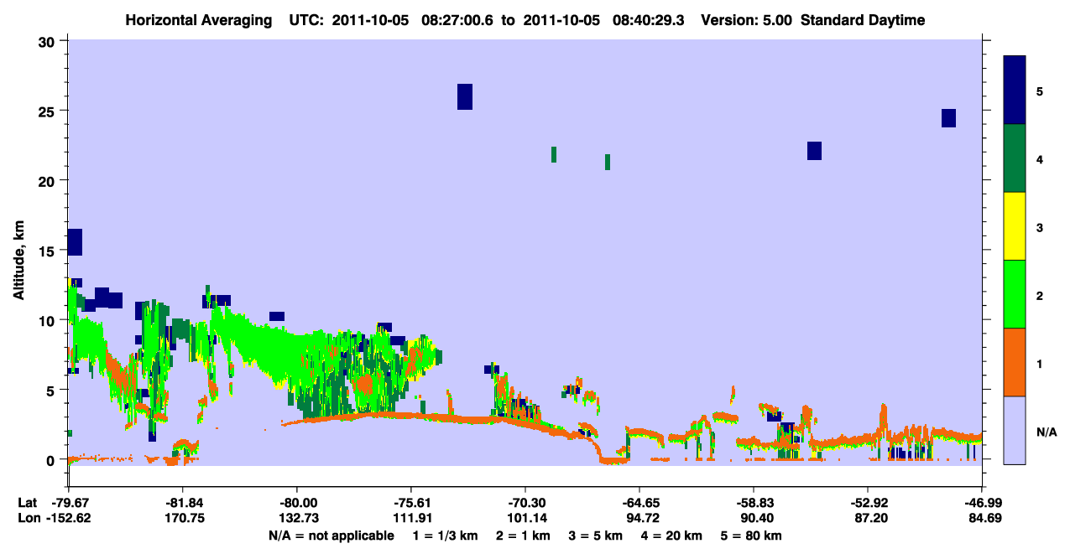Click the lavender N/A legend swatch
The image size is (1091, 559).
[x=1015, y=430]
